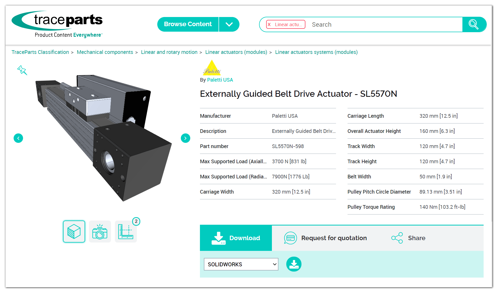Click the Pulley Torque Rating 140 Nm value
Viewport: 498px width, 293px height.
443,207
